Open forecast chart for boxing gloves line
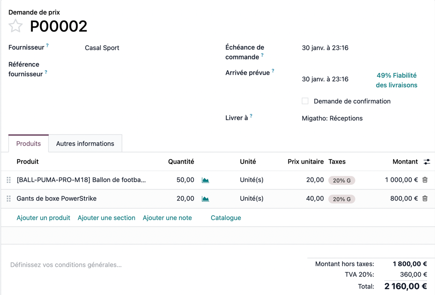 (x=206, y=199)
